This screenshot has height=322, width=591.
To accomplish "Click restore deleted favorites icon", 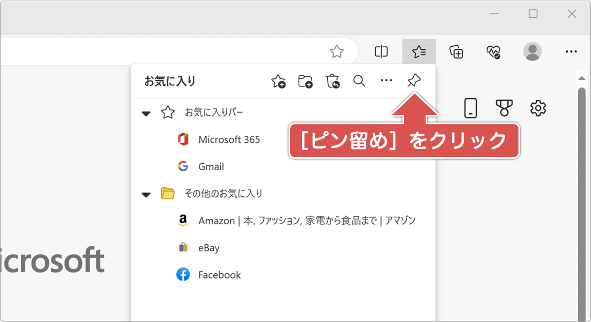I will pyautogui.click(x=333, y=81).
